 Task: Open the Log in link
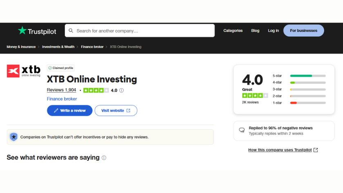tap(274, 31)
